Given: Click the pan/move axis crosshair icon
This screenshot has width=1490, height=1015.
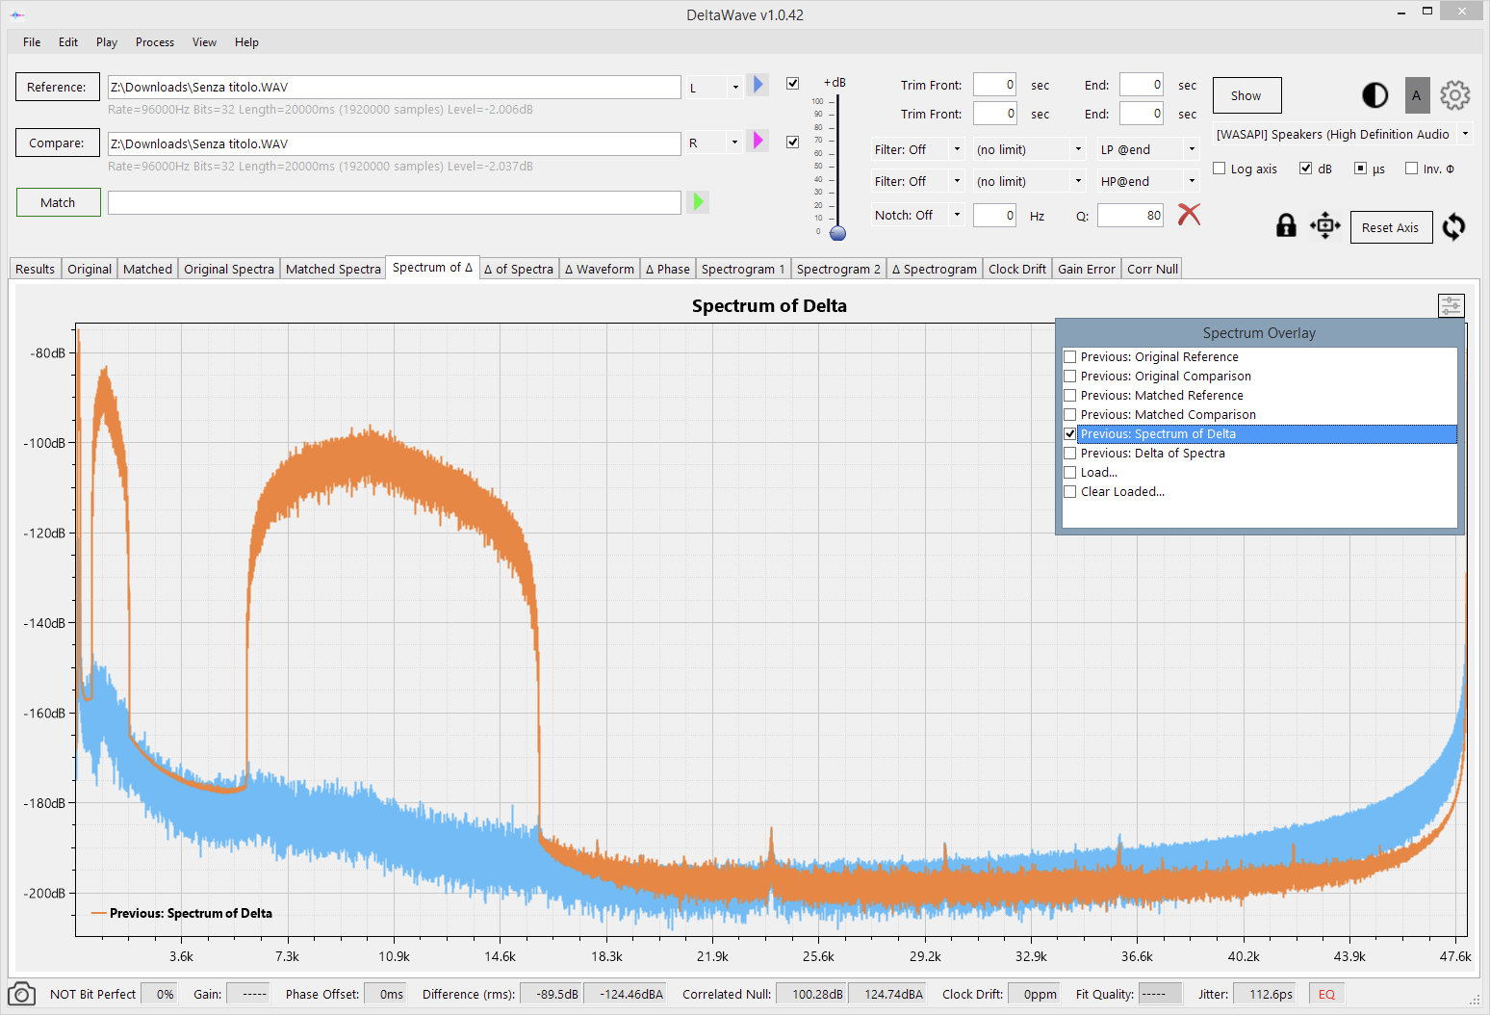Looking at the screenshot, I should (x=1324, y=226).
